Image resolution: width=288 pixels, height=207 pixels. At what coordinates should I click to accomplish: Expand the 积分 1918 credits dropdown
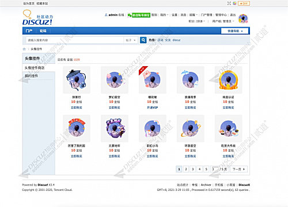(197, 21)
